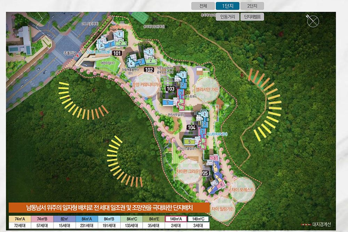Viewport: 348px width, 232px height.
Task: Select the 84㎡A blue legend swatch
Action: point(86,219)
